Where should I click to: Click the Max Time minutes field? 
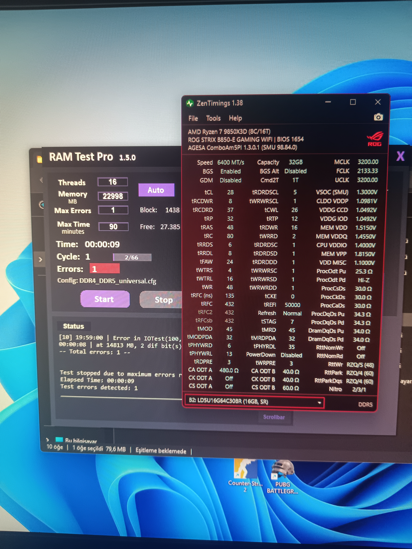pos(113,226)
